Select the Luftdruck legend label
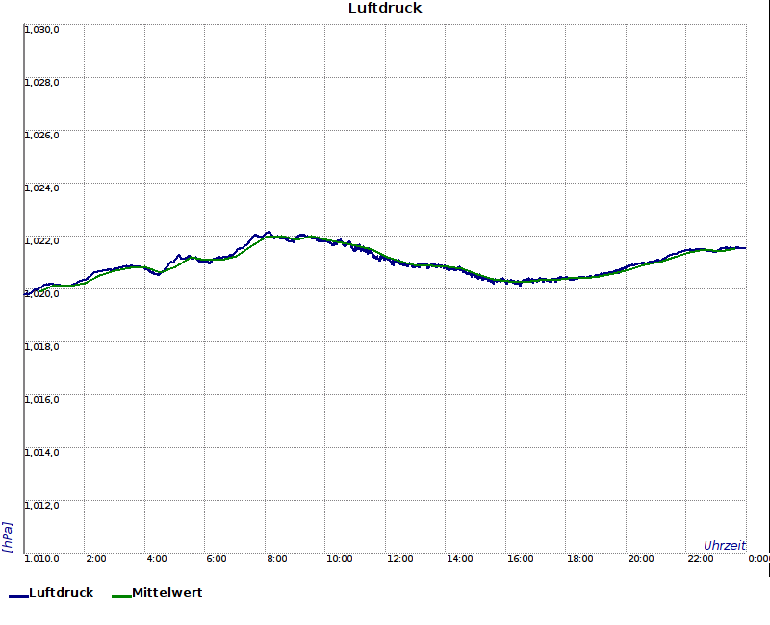This screenshot has height=625, width=770. (x=61, y=592)
